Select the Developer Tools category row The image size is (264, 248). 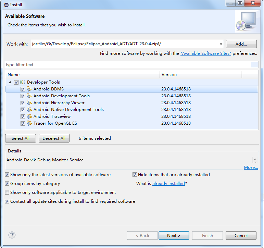[132, 82]
